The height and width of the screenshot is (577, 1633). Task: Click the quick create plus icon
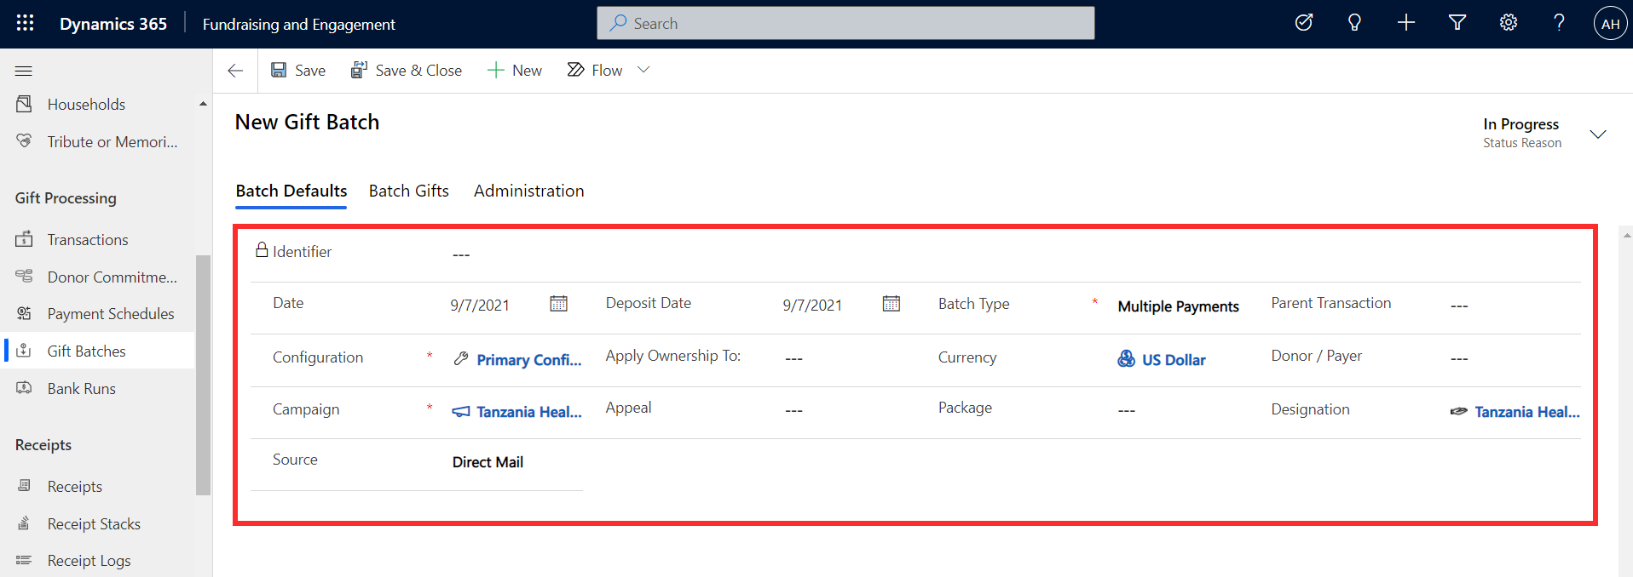tap(1405, 23)
